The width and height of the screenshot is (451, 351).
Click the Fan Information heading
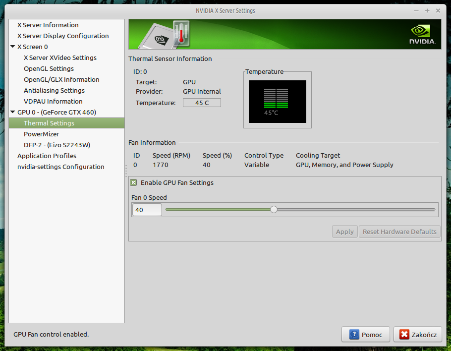152,142
